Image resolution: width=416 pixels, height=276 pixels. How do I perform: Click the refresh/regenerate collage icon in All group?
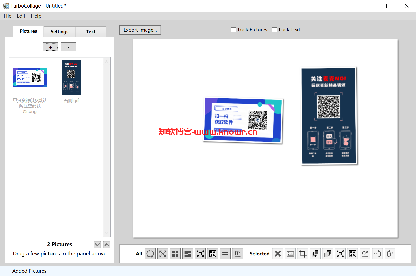[x=150, y=254]
